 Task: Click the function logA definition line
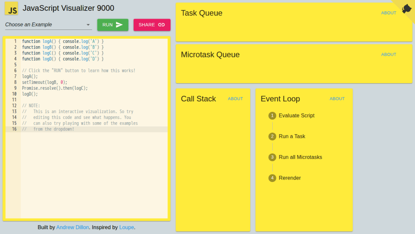63,41
